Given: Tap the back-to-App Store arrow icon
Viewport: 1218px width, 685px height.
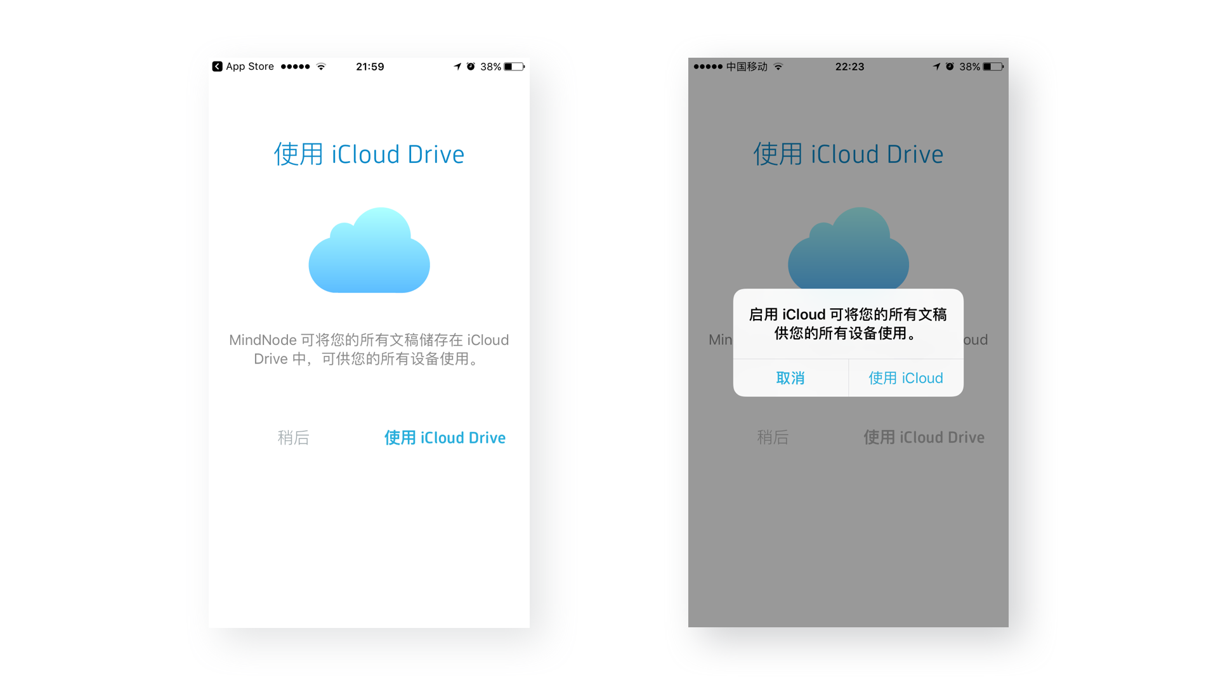Looking at the screenshot, I should [x=217, y=67].
